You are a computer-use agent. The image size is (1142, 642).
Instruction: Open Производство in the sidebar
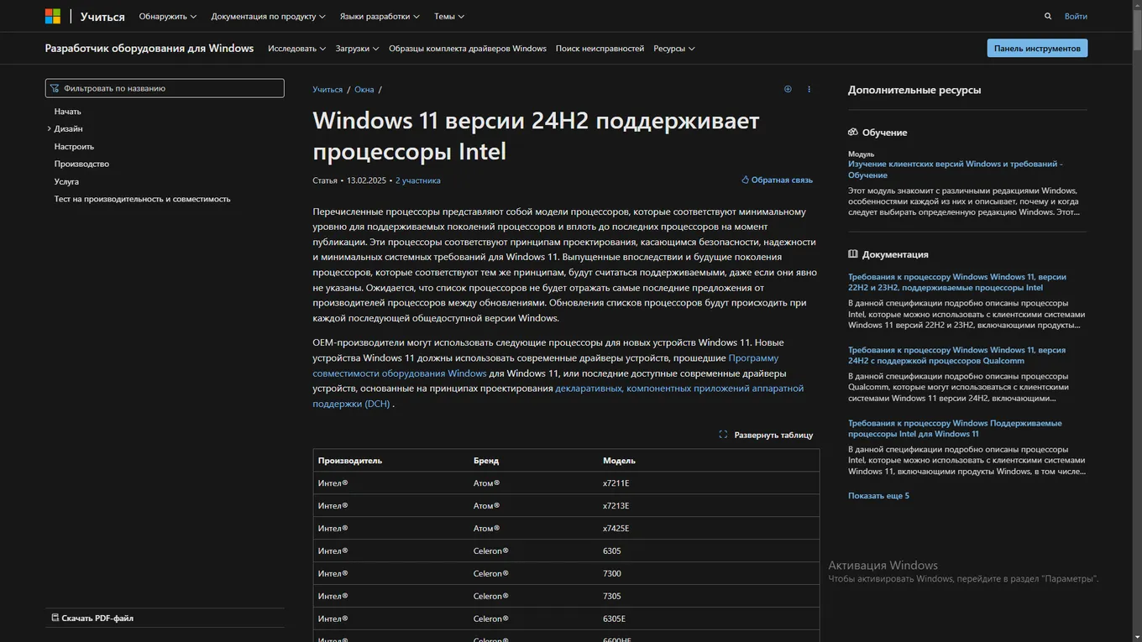81,164
